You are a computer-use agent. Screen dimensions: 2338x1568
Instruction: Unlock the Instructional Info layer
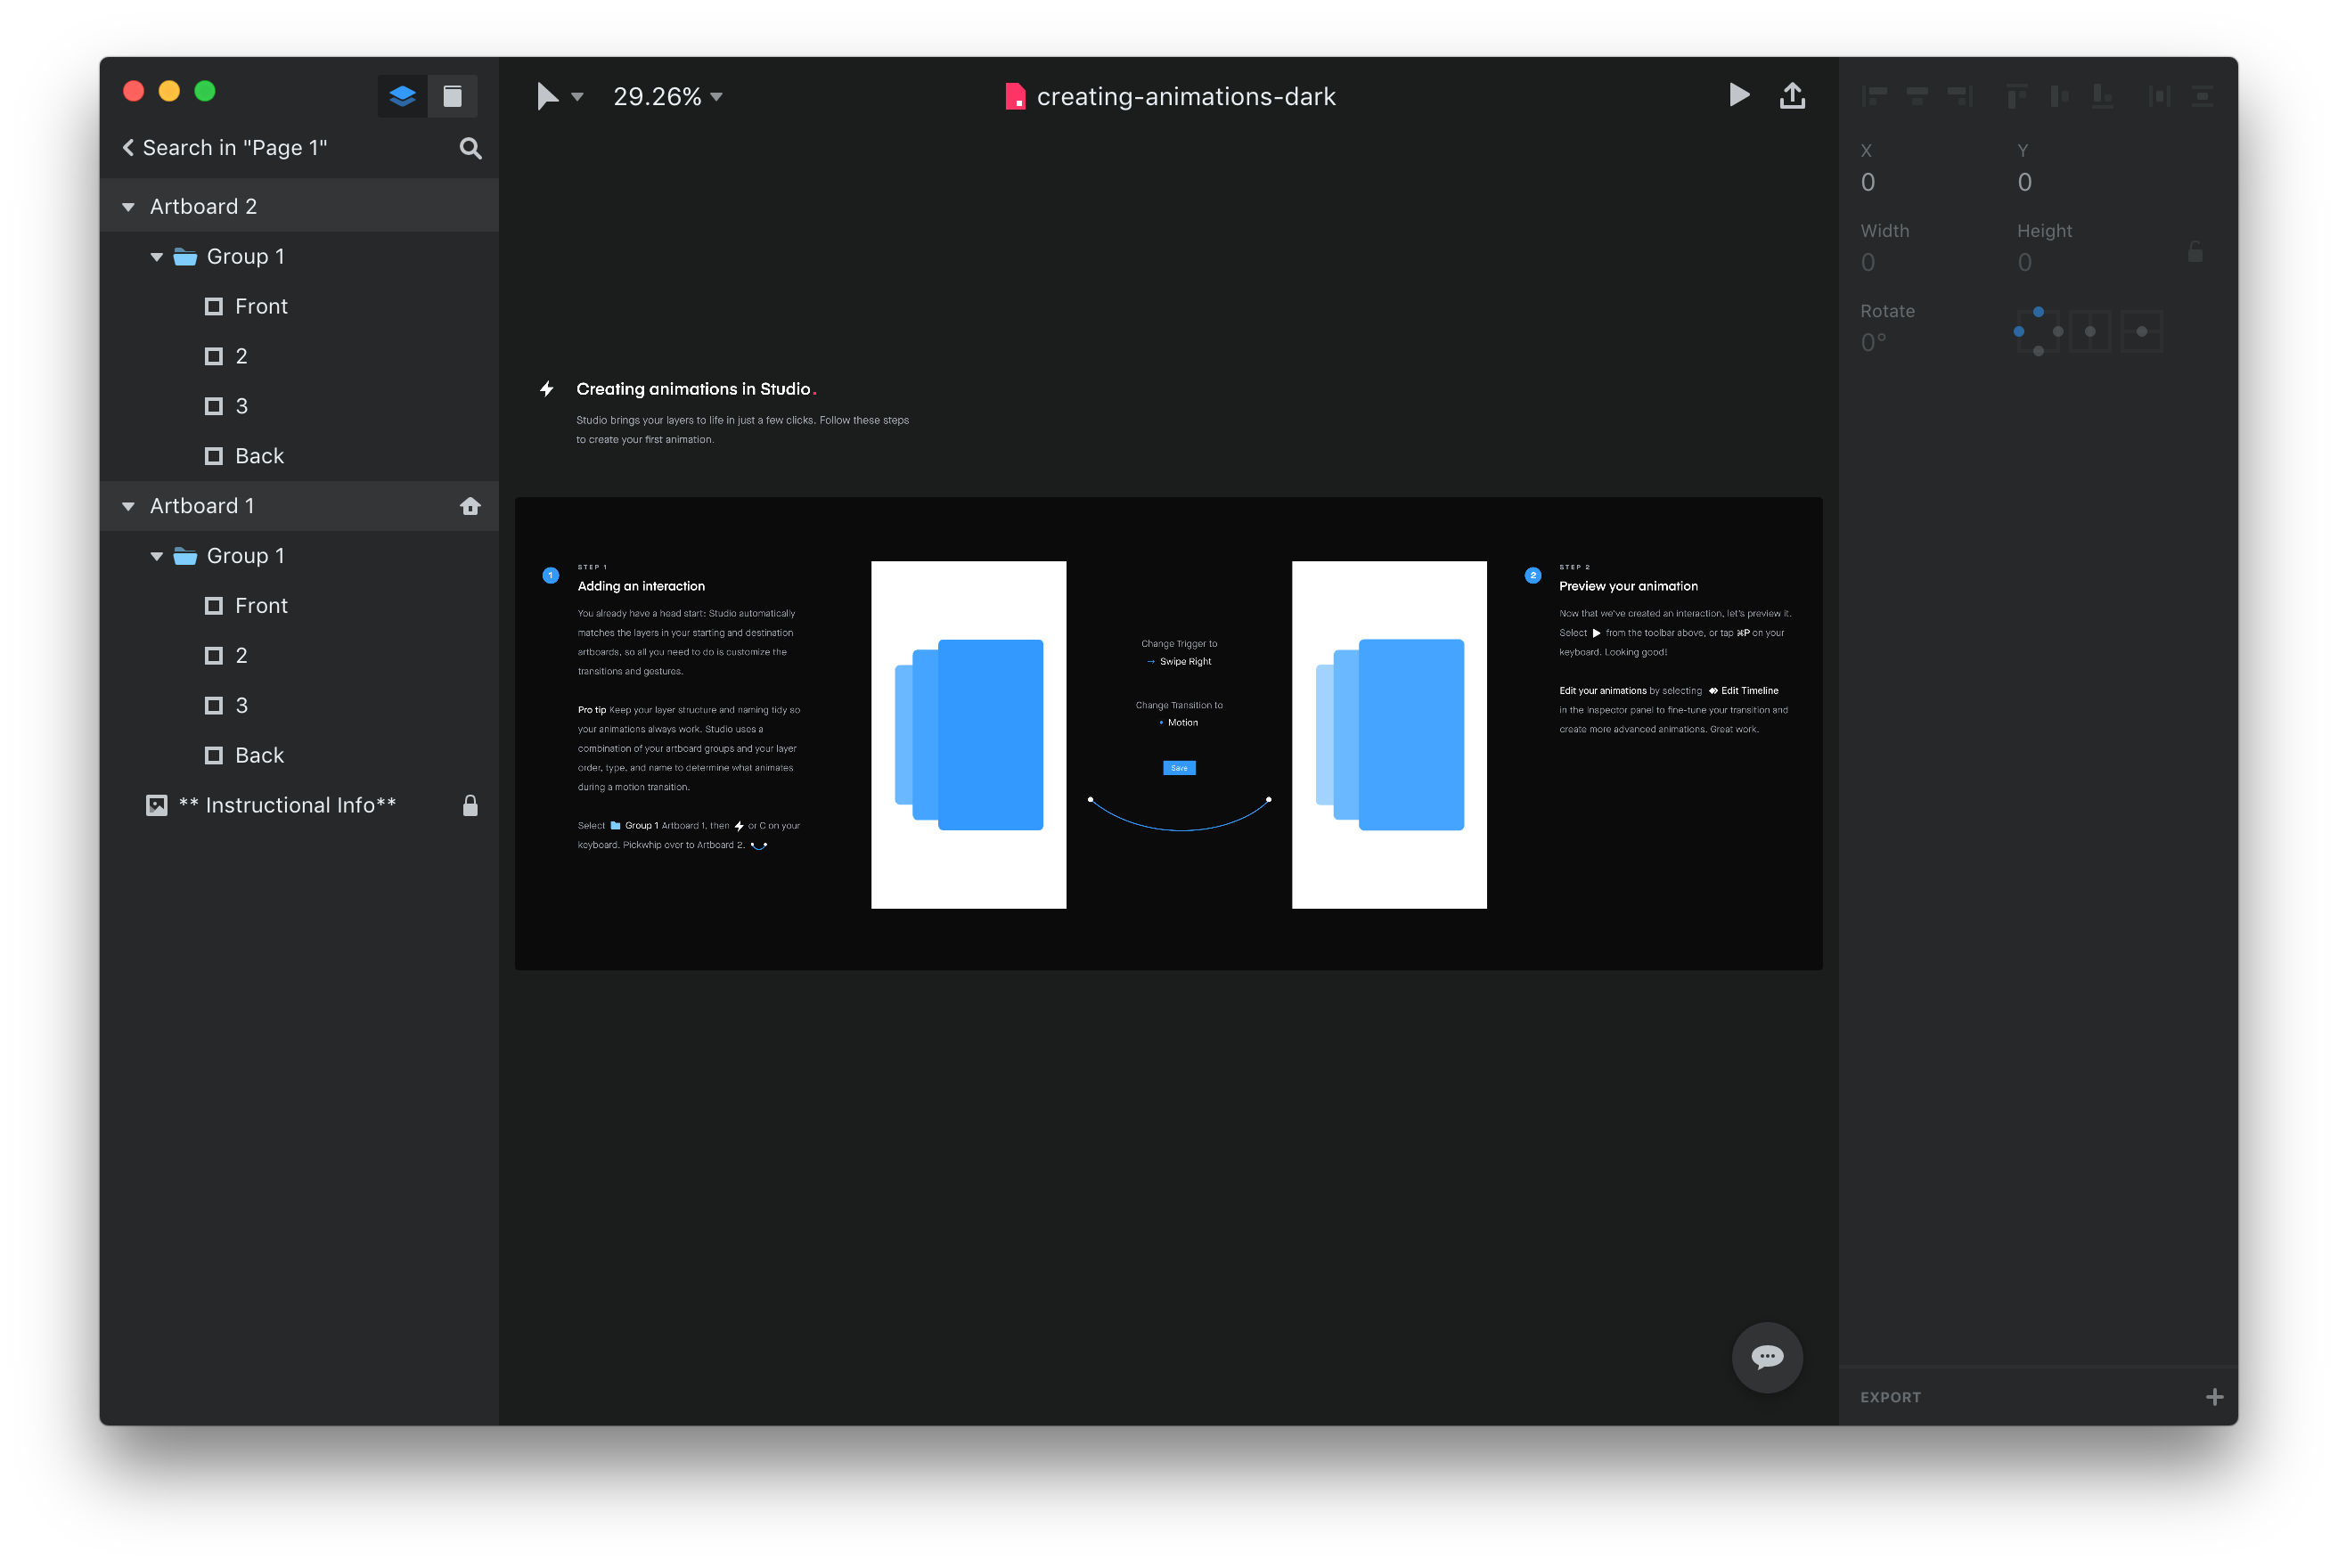click(470, 805)
